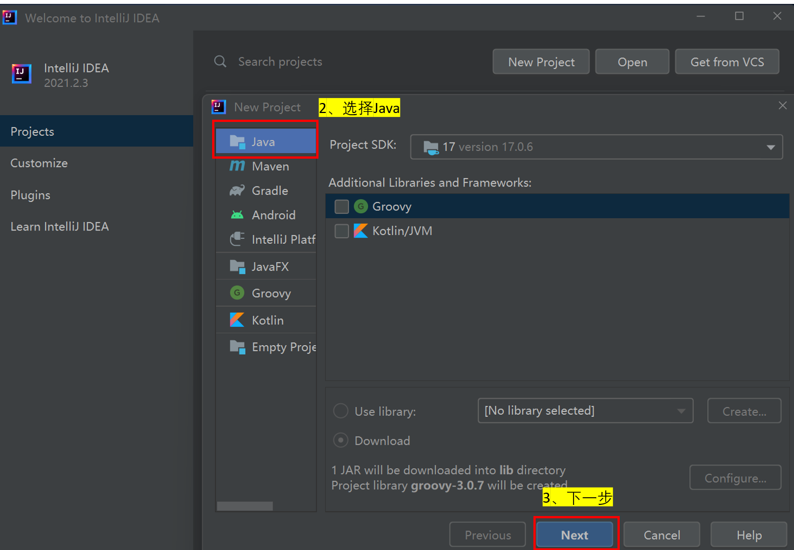Click the Configure... button
Screen dimensions: 794x550
click(x=736, y=478)
